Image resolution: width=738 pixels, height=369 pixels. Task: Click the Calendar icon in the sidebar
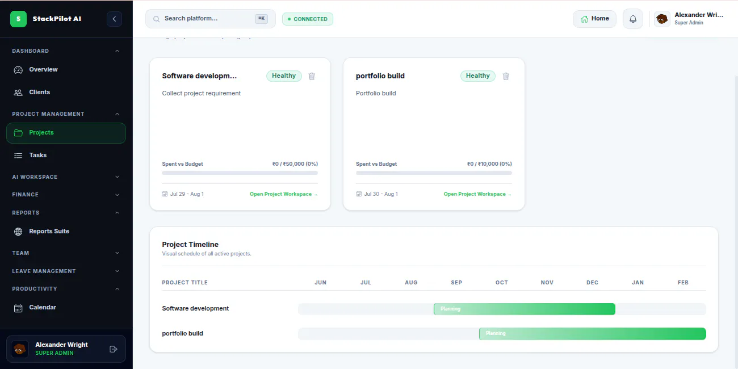18,308
